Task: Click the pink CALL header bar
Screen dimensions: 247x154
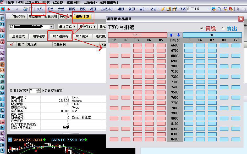Action: pyautogui.click(x=138, y=35)
